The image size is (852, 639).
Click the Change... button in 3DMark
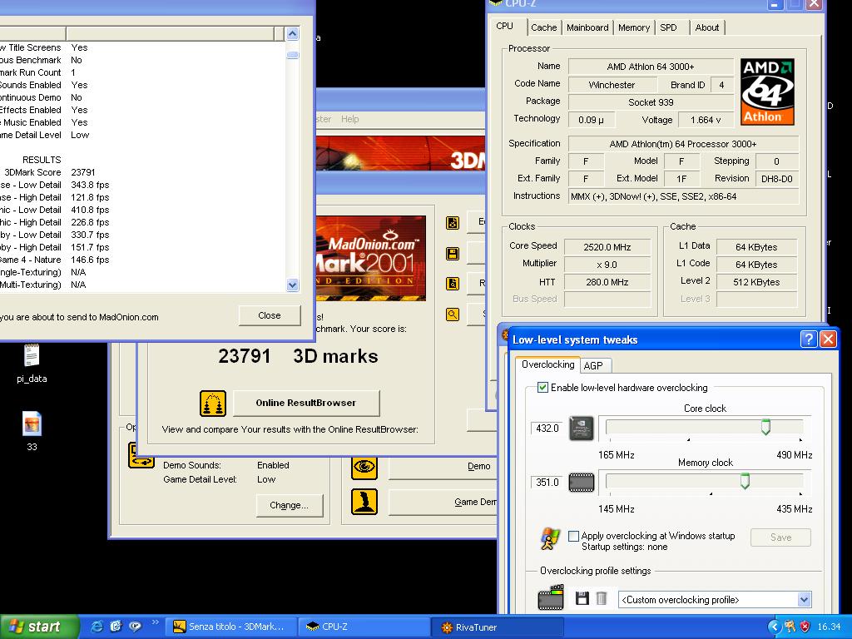click(x=289, y=505)
